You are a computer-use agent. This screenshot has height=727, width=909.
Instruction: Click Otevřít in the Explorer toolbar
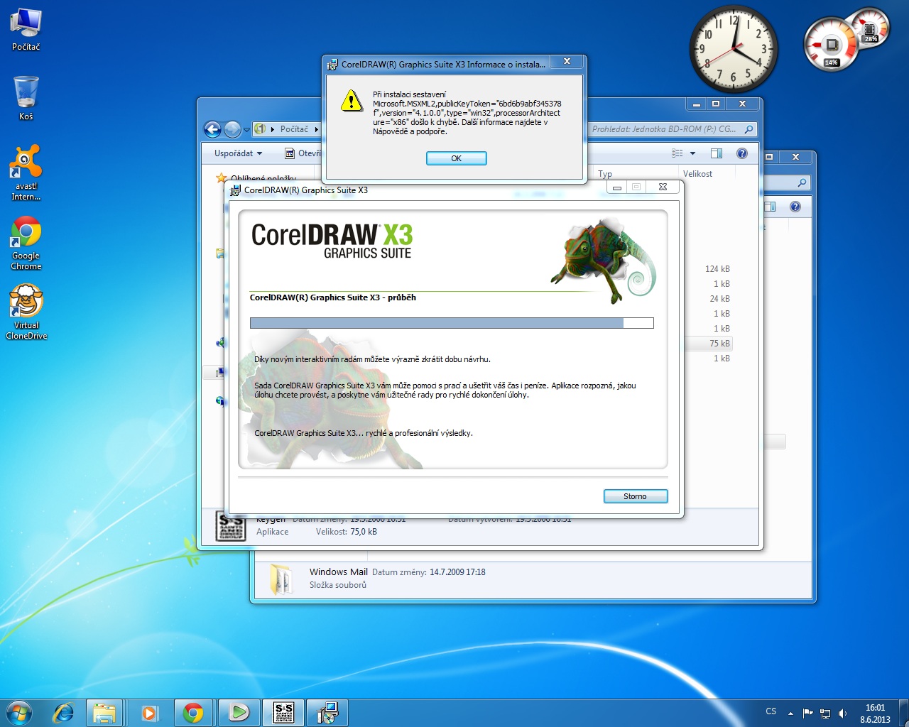pos(303,153)
